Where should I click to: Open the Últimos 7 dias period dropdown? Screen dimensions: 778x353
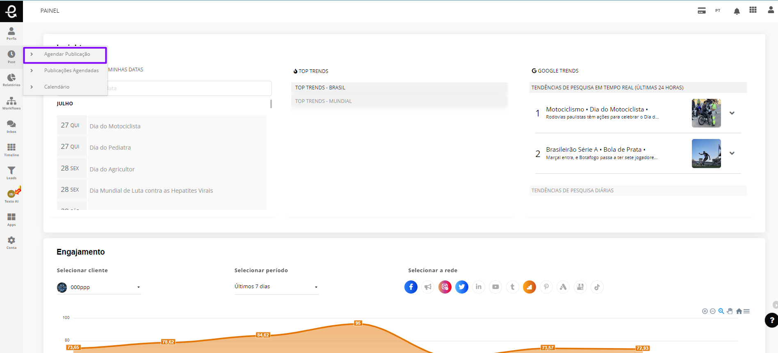point(276,287)
